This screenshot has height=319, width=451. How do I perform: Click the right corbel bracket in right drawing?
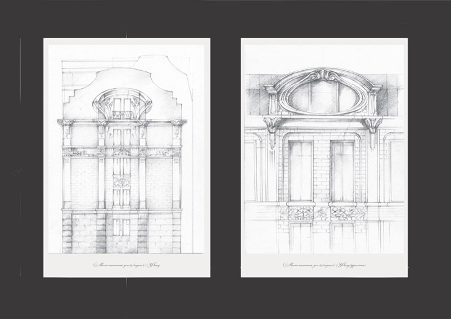[373, 126]
